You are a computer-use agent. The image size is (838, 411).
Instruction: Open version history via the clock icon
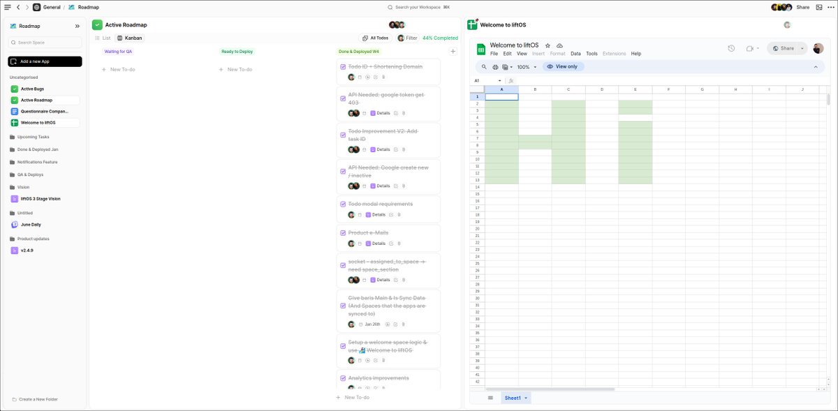coord(730,48)
